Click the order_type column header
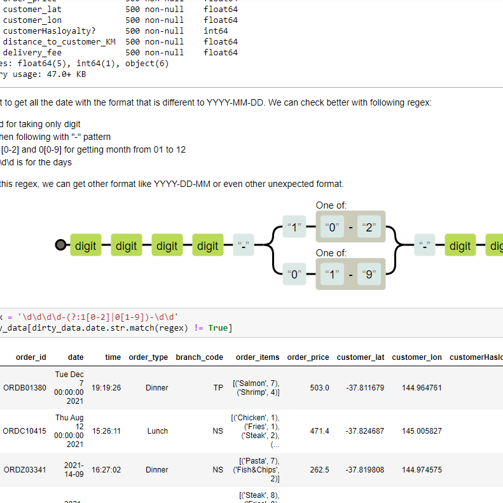This screenshot has height=503, width=503. point(148,357)
